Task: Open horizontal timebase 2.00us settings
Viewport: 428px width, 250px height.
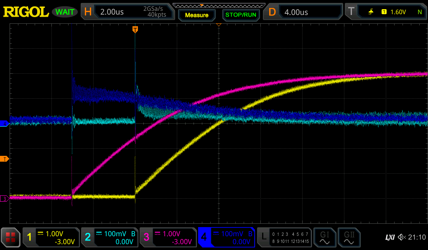Action: pos(128,11)
